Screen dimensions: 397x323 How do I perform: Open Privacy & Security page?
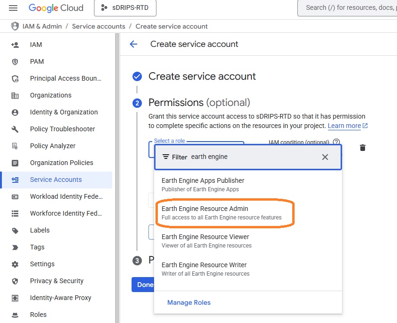click(57, 281)
